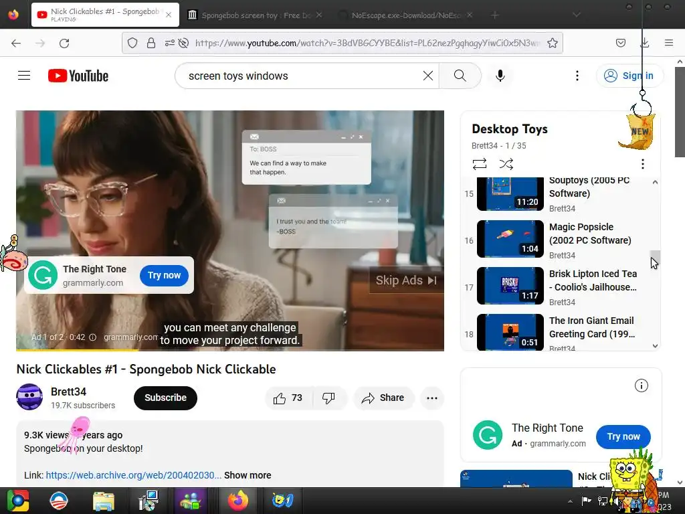Open sidebar ad info icon
This screenshot has height=514, width=685.
(641, 385)
